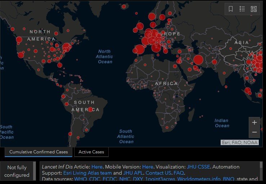The height and width of the screenshot is (184, 266).
Task: Switch to Cumulative Confirmed Cases tab
Action: [39, 152]
